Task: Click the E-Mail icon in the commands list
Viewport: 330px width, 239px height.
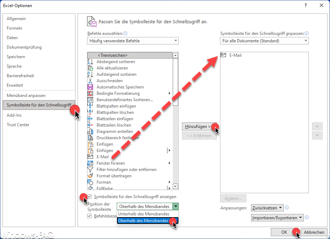Action: (90, 157)
